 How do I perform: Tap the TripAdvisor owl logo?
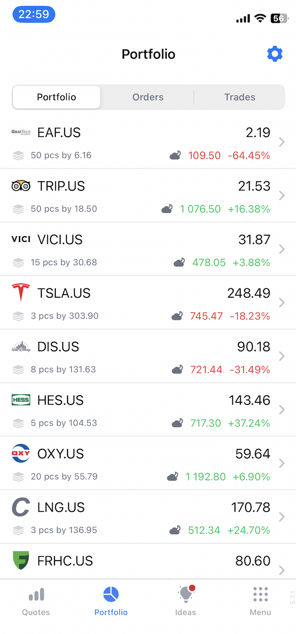coord(21,186)
